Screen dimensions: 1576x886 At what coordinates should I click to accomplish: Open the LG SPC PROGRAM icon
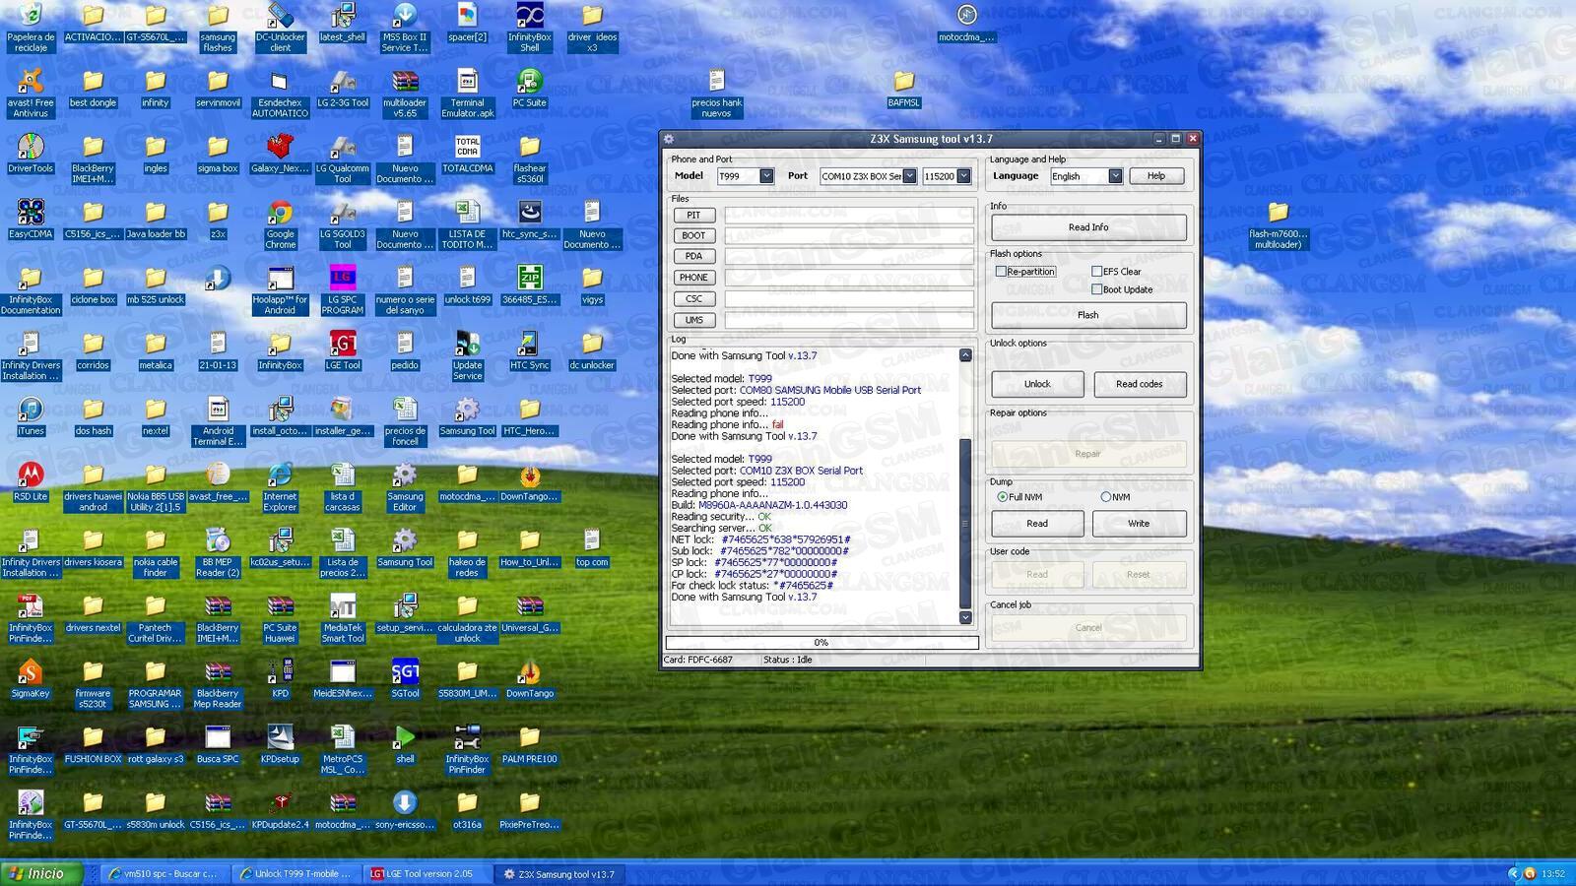[342, 289]
